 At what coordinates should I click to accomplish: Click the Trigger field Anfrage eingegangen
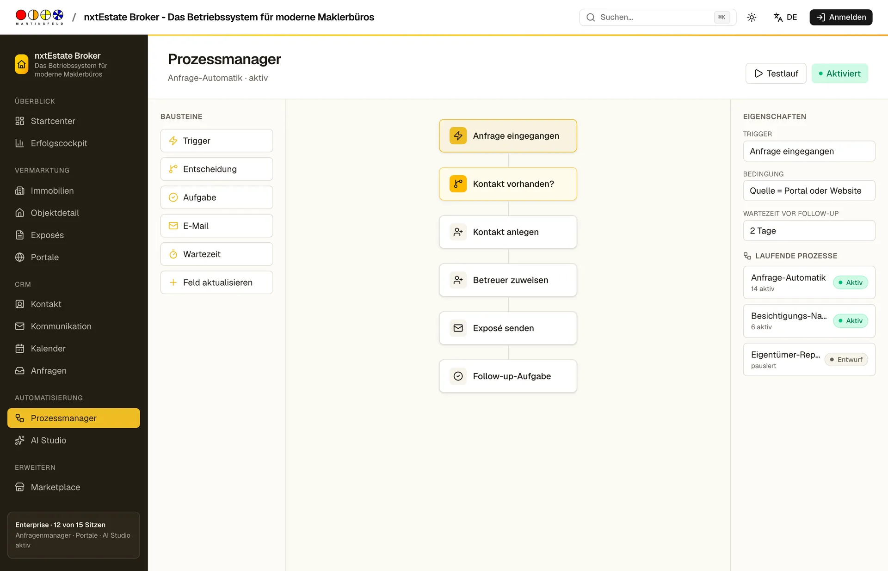[809, 151]
